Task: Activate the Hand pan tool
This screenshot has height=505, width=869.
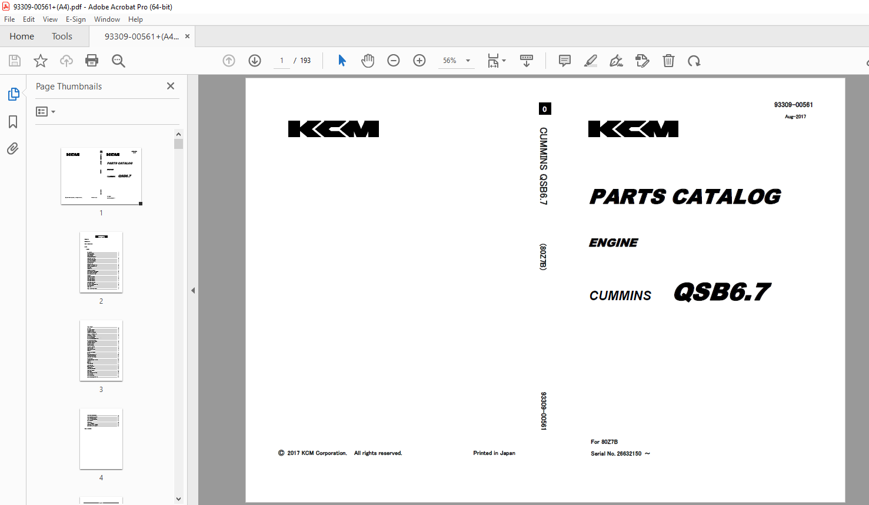Action: [368, 61]
